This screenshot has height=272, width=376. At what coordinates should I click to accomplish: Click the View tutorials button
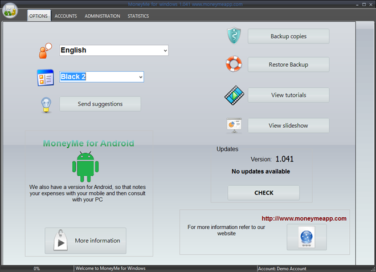point(288,95)
